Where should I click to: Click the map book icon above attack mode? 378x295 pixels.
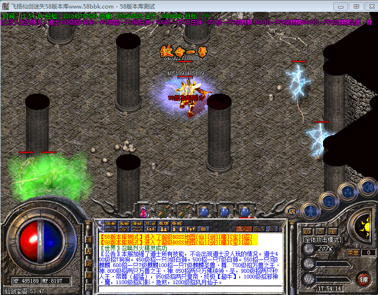pos(307,232)
